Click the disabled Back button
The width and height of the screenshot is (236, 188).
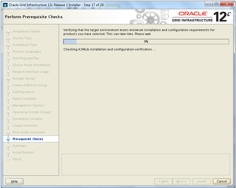163,181
